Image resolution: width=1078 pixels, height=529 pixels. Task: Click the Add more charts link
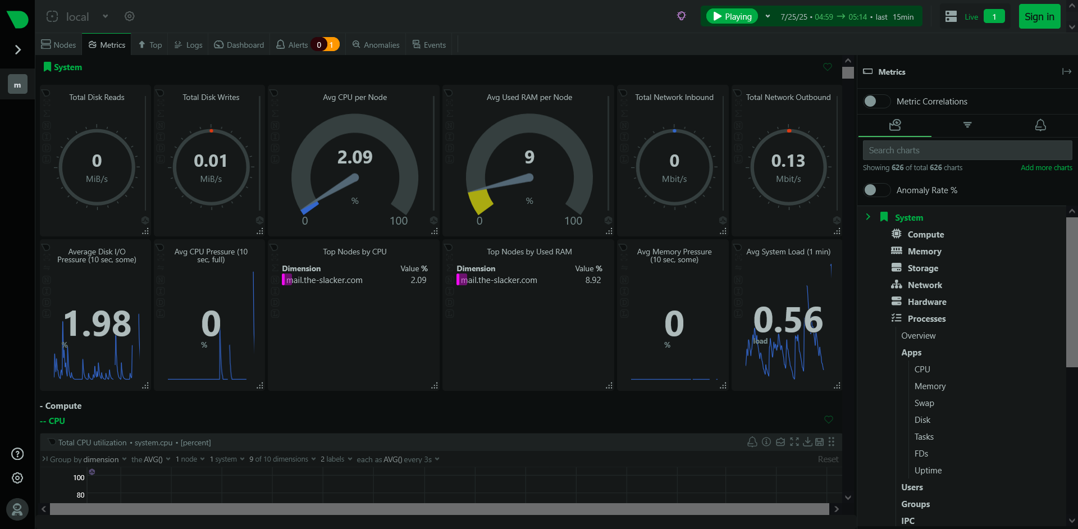coord(1046,167)
